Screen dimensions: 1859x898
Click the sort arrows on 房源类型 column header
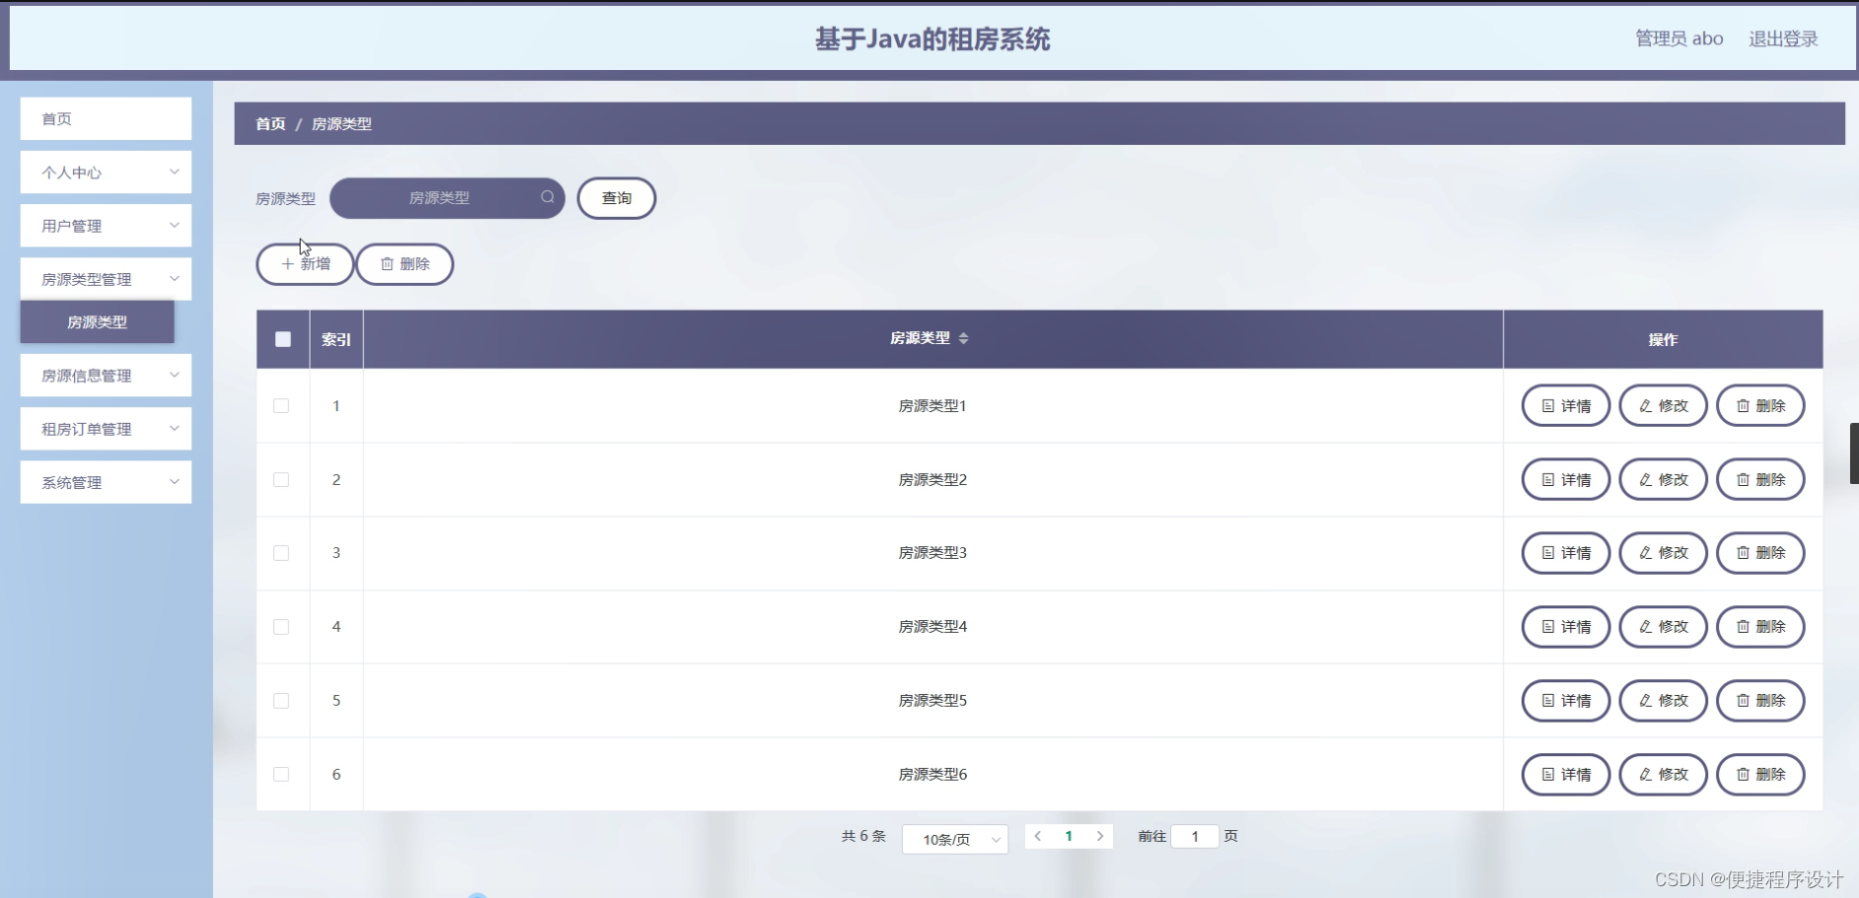click(964, 338)
